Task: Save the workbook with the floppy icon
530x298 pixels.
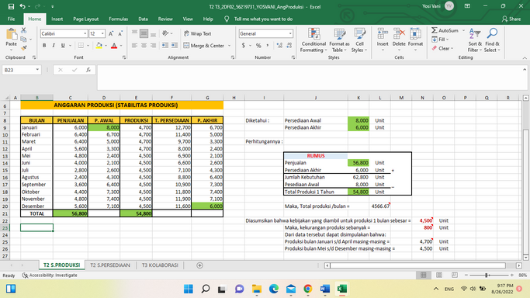Action: pyautogui.click(x=11, y=6)
